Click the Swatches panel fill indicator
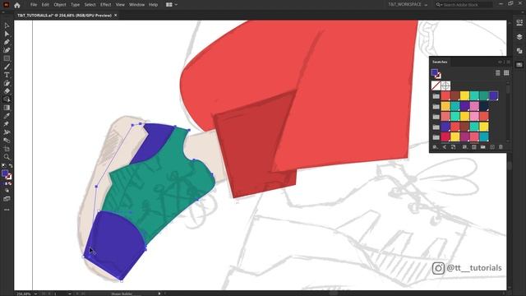 (x=435, y=72)
